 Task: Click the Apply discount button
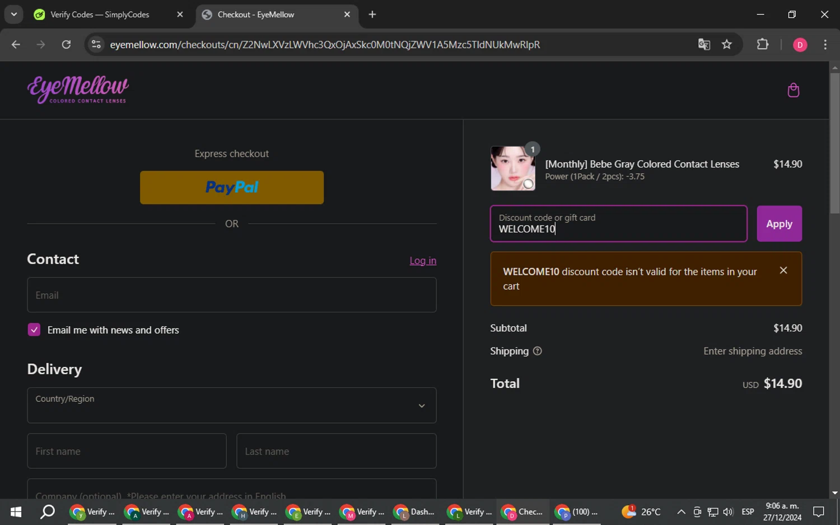779,224
